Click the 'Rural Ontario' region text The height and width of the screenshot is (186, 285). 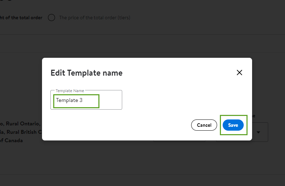[x=23, y=124]
